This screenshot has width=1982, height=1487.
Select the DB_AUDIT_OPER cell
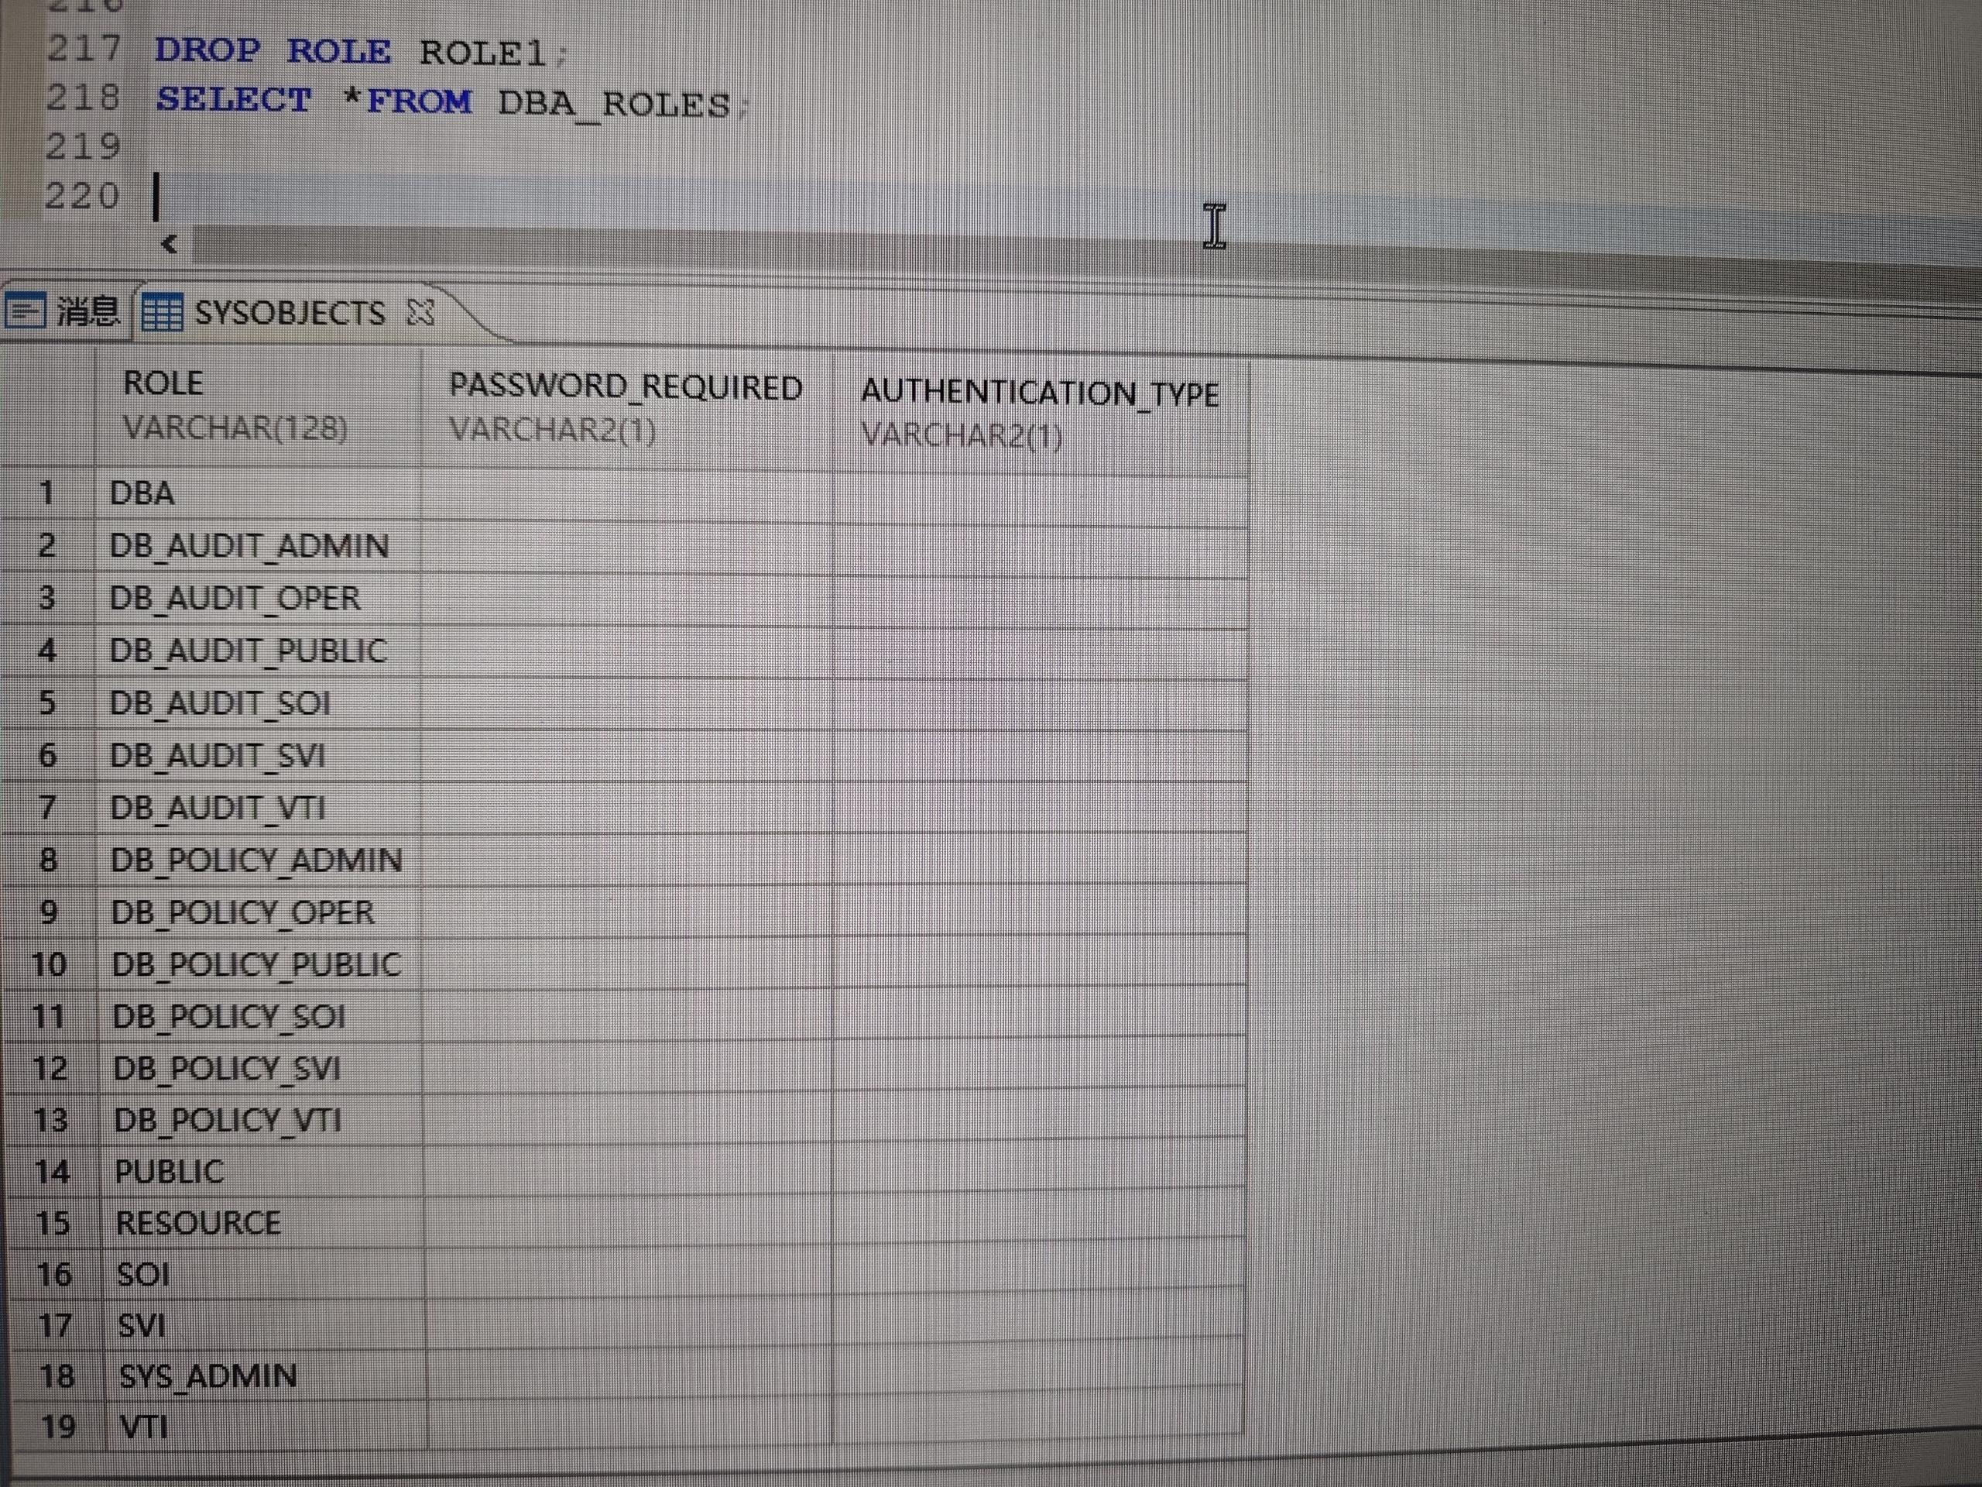(258, 598)
